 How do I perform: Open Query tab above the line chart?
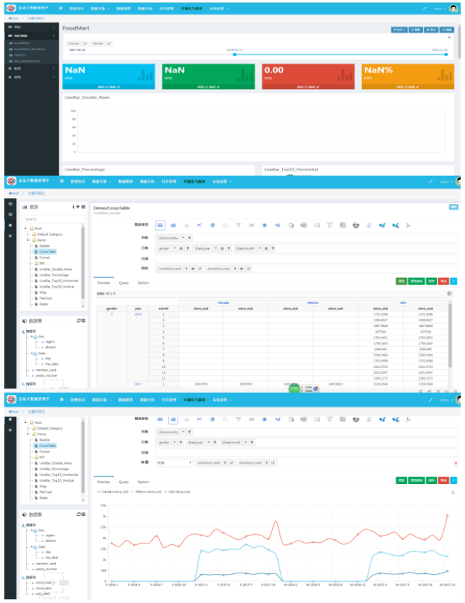point(123,482)
